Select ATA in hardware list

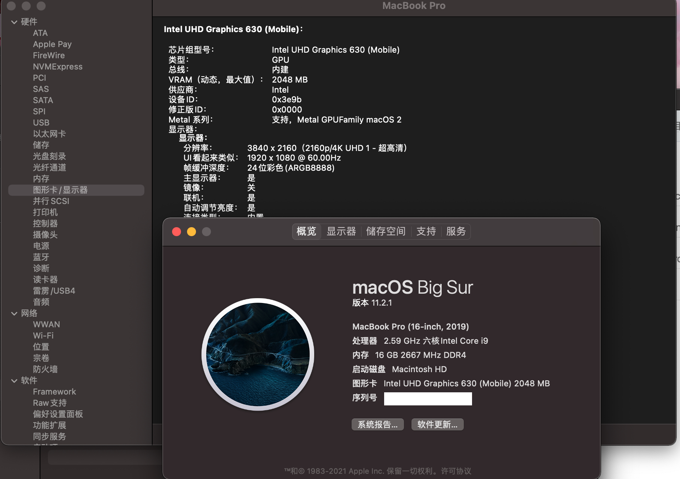click(40, 33)
